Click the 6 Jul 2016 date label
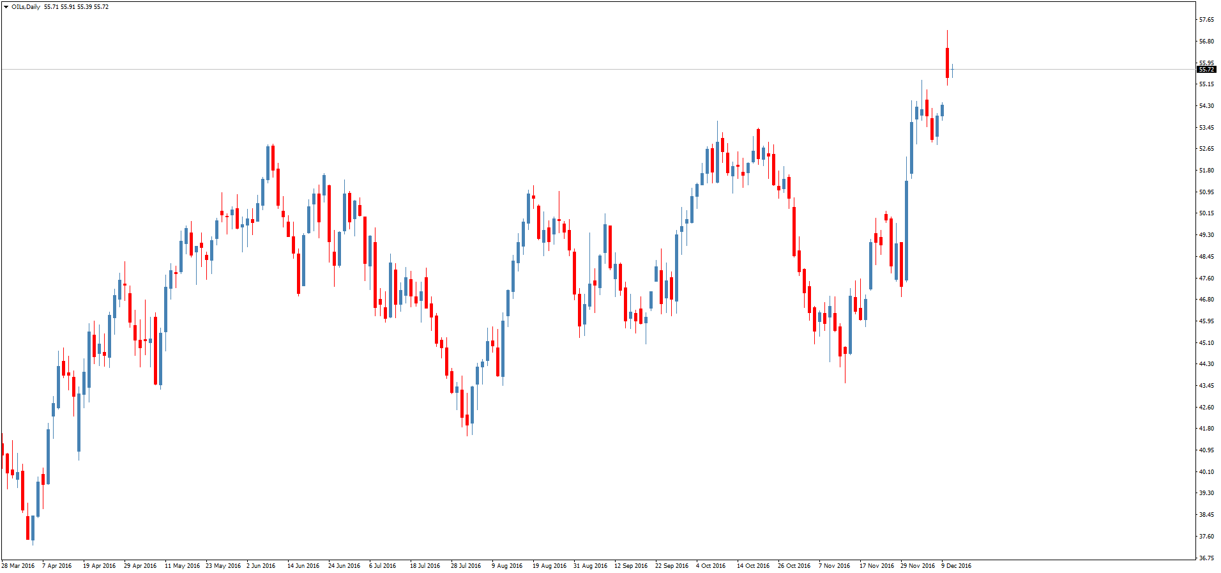1221x573 pixels. click(x=383, y=566)
